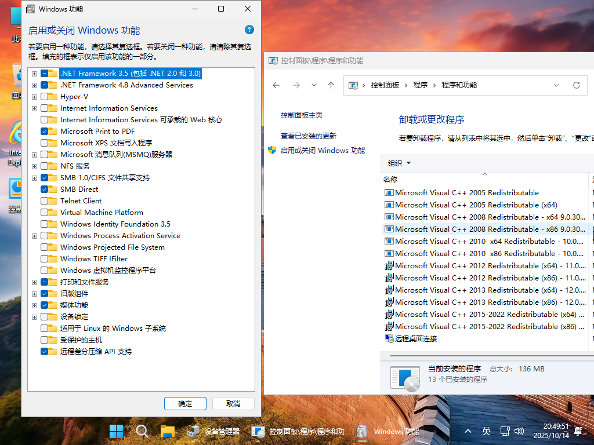Select 程序 in the address bar breadcrumb
This screenshot has height=445, width=594.
[x=421, y=85]
